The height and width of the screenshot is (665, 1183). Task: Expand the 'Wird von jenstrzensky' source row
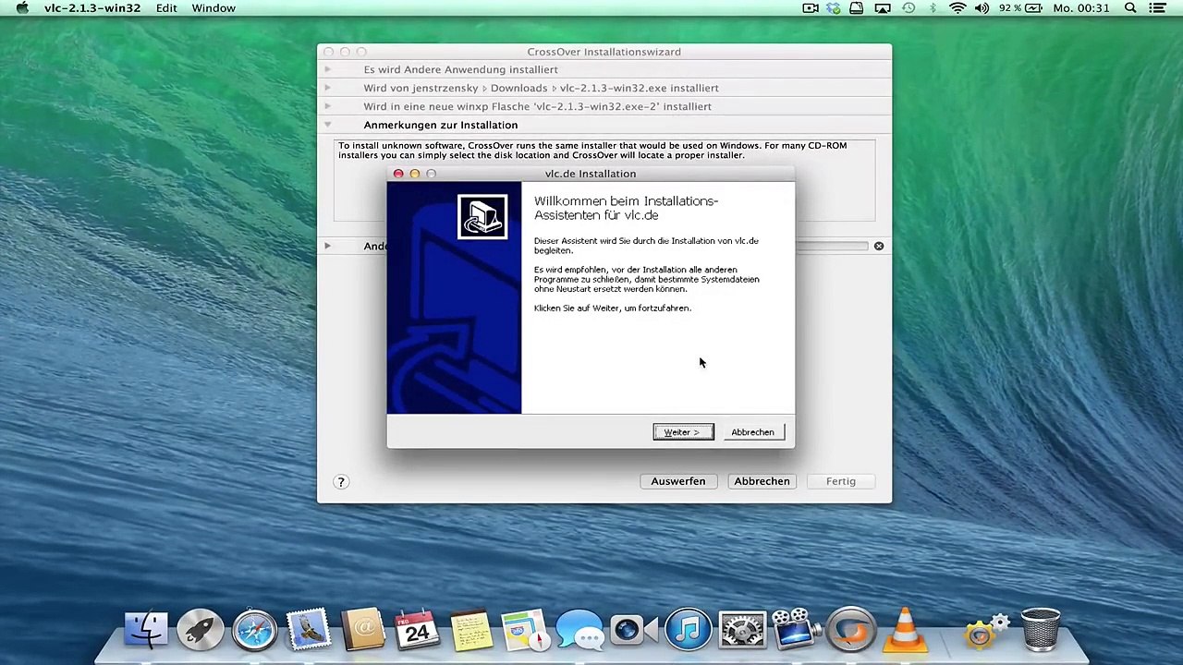[327, 88]
